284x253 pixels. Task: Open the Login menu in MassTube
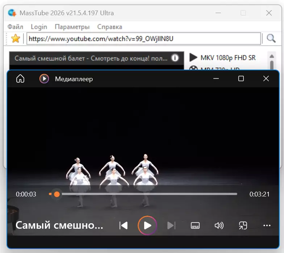coord(39,27)
